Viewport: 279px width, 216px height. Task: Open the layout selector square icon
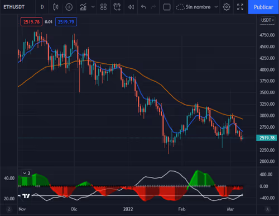[x=167, y=7]
